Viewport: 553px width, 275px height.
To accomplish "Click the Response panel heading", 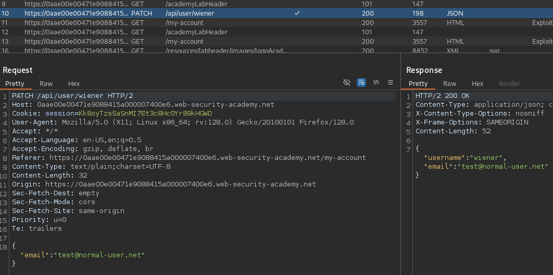I will pyautogui.click(x=424, y=70).
